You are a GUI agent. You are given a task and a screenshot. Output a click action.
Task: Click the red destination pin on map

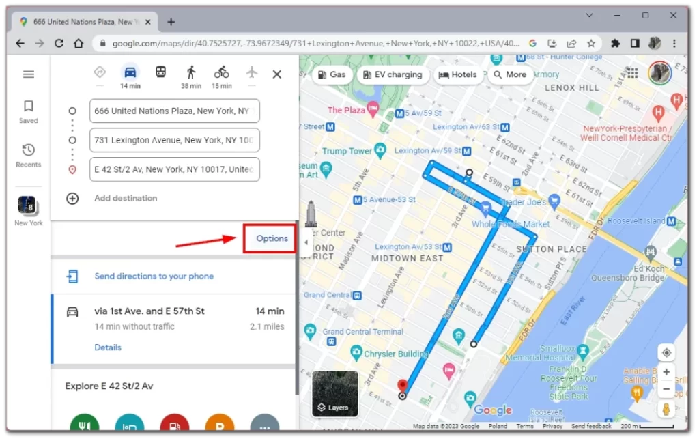point(403,385)
